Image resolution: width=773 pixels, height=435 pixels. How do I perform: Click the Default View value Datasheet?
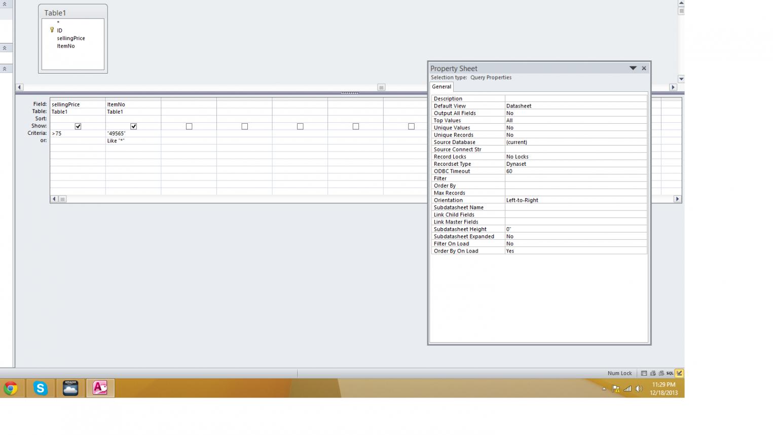click(x=576, y=106)
